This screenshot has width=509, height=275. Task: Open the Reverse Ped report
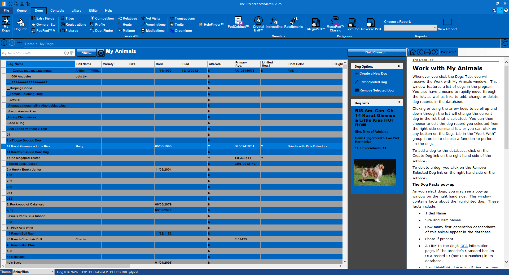pos(370,24)
